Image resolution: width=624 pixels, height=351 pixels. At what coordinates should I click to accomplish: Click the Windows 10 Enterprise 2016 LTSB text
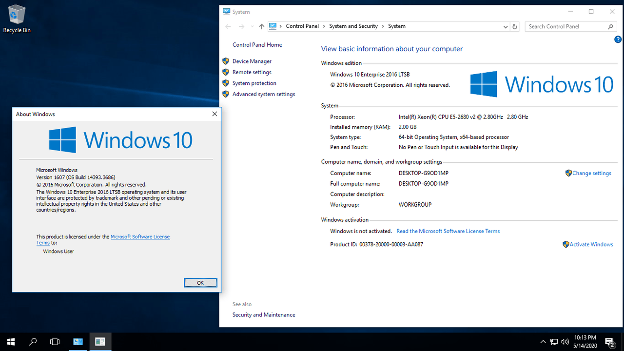point(370,75)
